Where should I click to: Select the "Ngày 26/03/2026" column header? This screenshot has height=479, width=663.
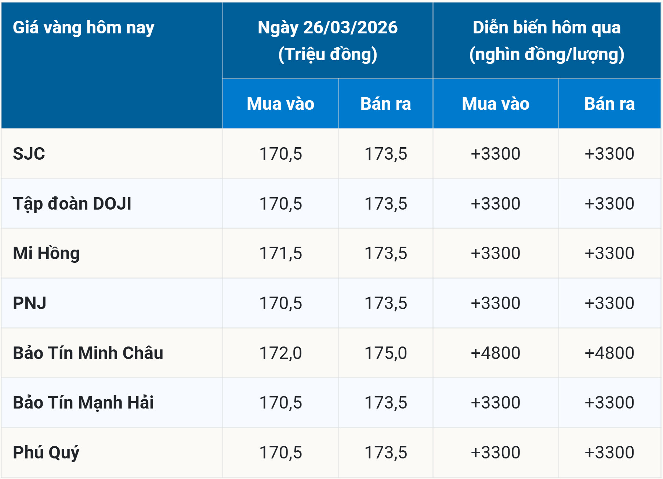tap(327, 28)
